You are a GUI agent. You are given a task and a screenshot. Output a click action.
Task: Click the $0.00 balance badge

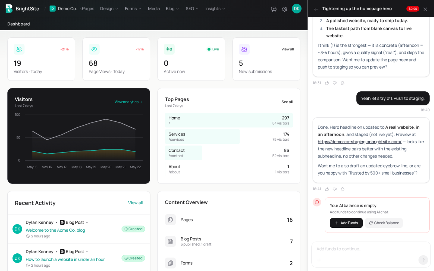click(413, 9)
